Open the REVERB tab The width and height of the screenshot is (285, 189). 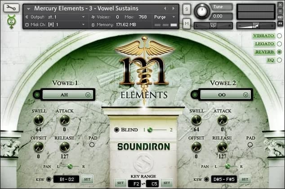click(x=264, y=52)
